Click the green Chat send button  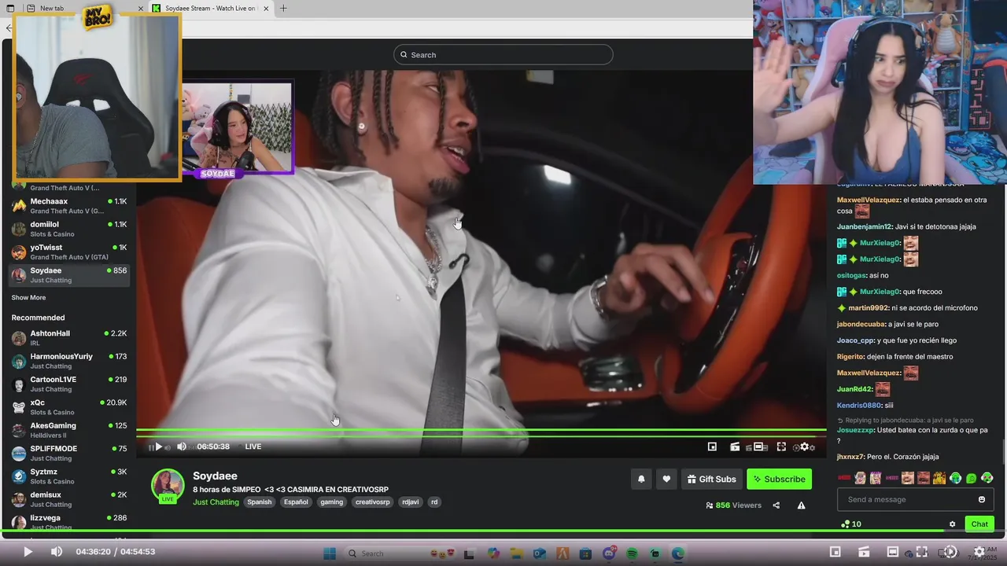pyautogui.click(x=979, y=524)
